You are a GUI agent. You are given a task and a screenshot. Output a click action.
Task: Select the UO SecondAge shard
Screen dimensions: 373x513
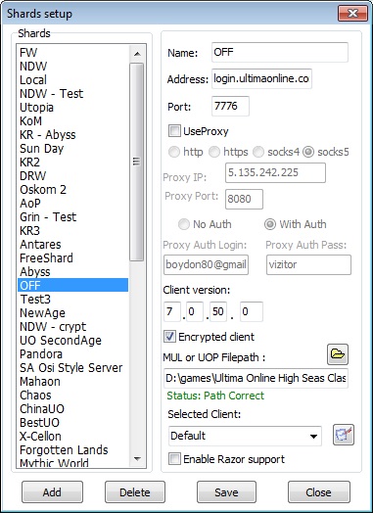[61, 341]
